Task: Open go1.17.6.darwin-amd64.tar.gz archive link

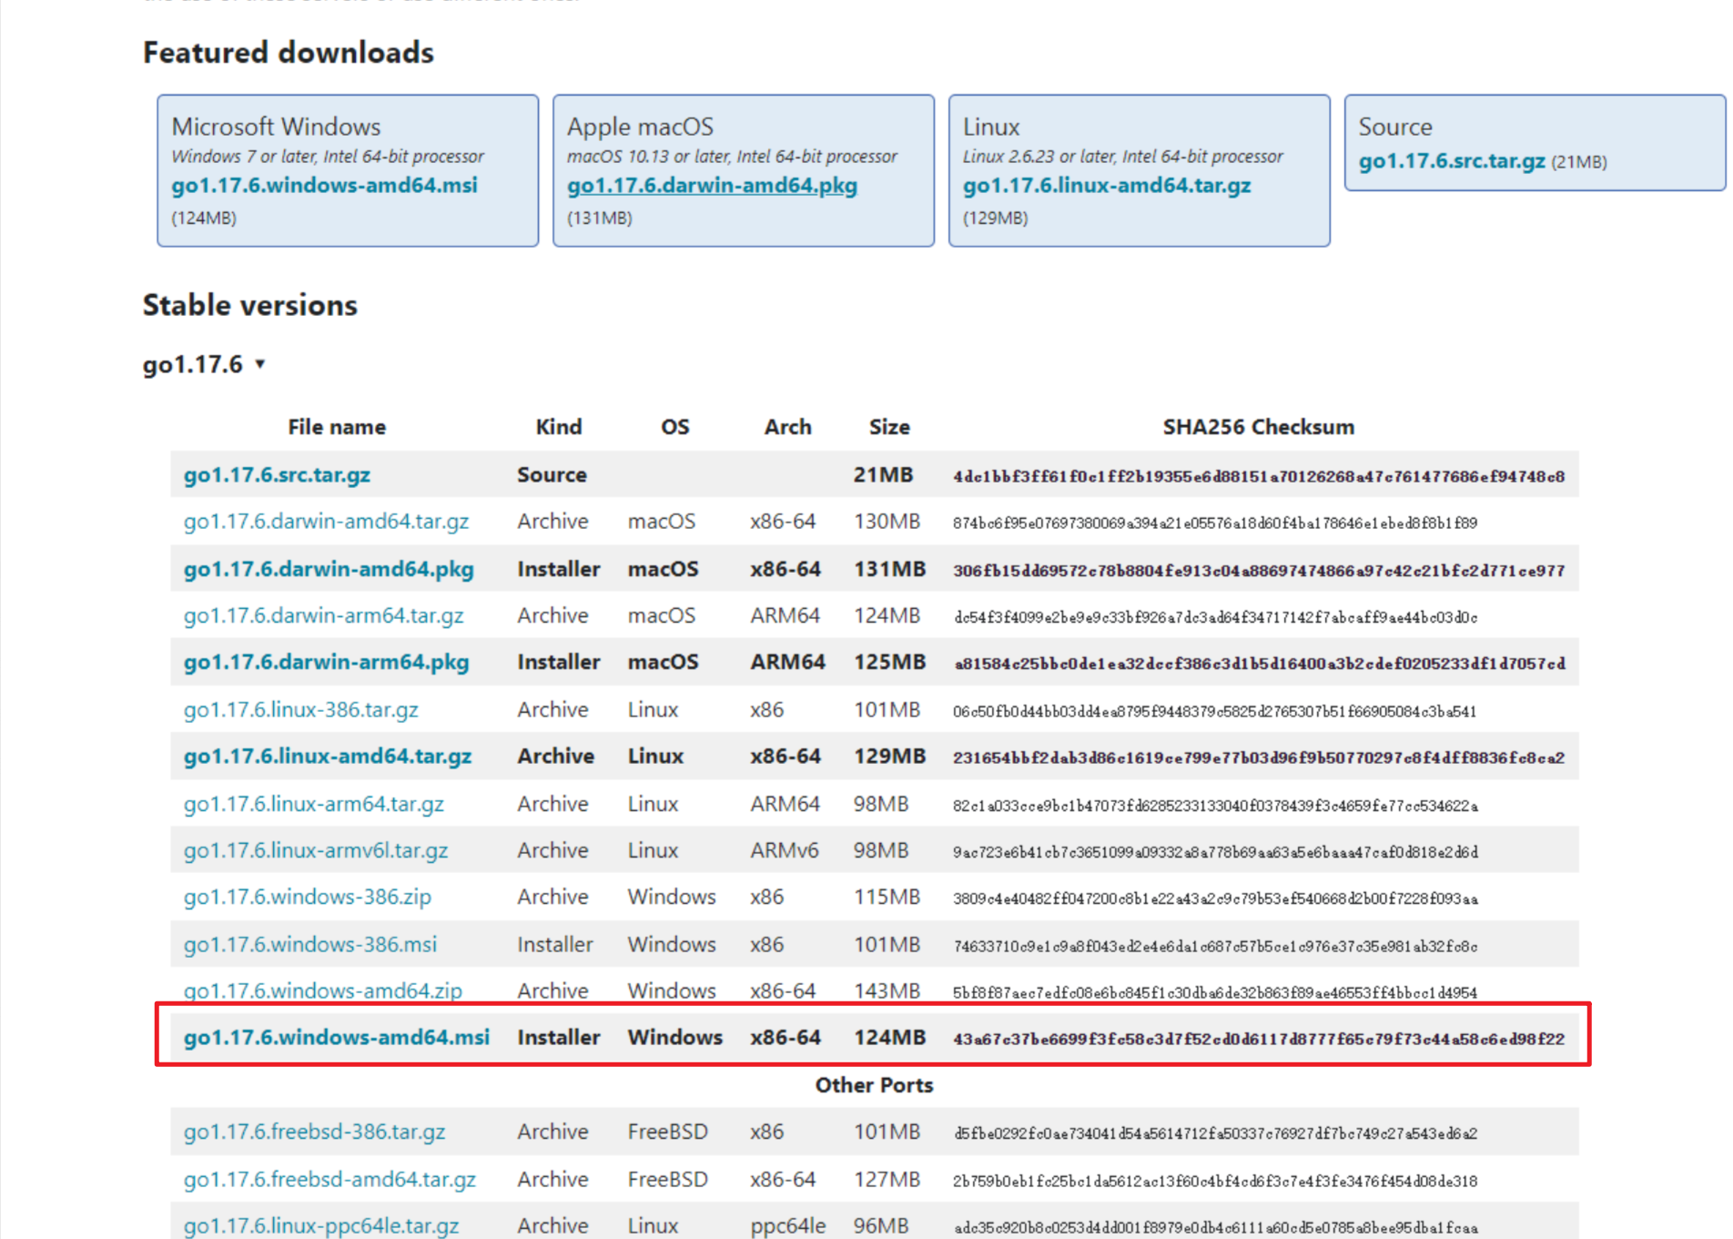Action: pyautogui.click(x=326, y=522)
